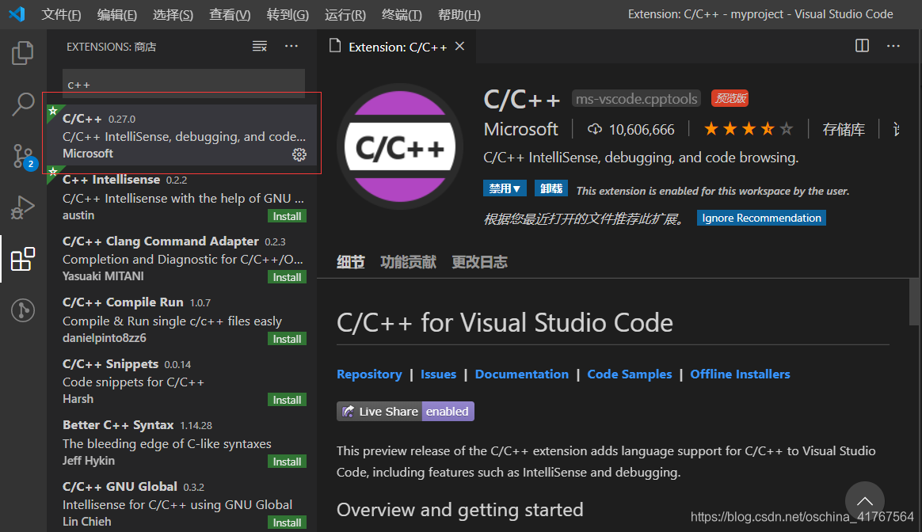The image size is (922, 532).
Task: Open the Git graph icon in activity bar
Action: click(x=23, y=310)
